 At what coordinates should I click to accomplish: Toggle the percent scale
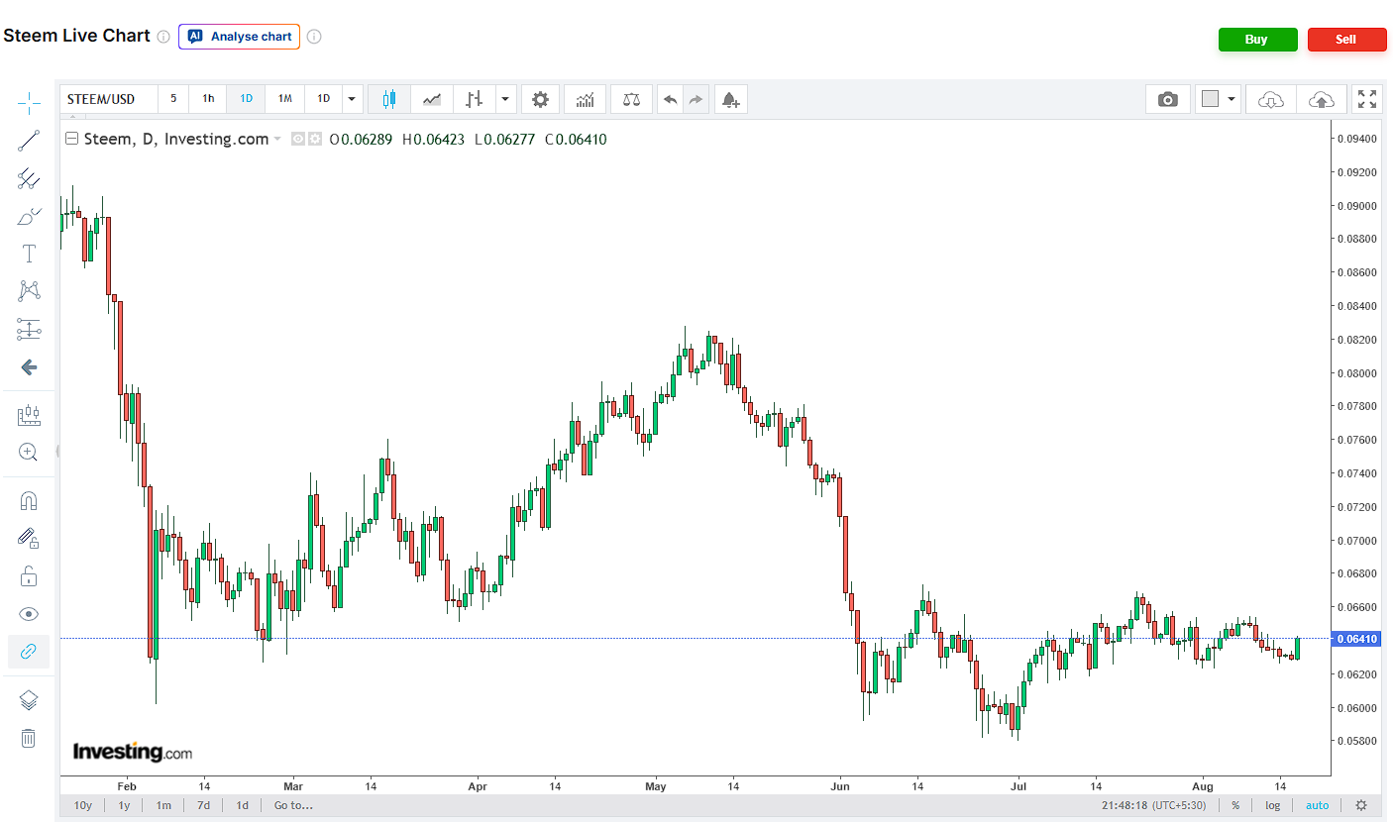click(1235, 805)
